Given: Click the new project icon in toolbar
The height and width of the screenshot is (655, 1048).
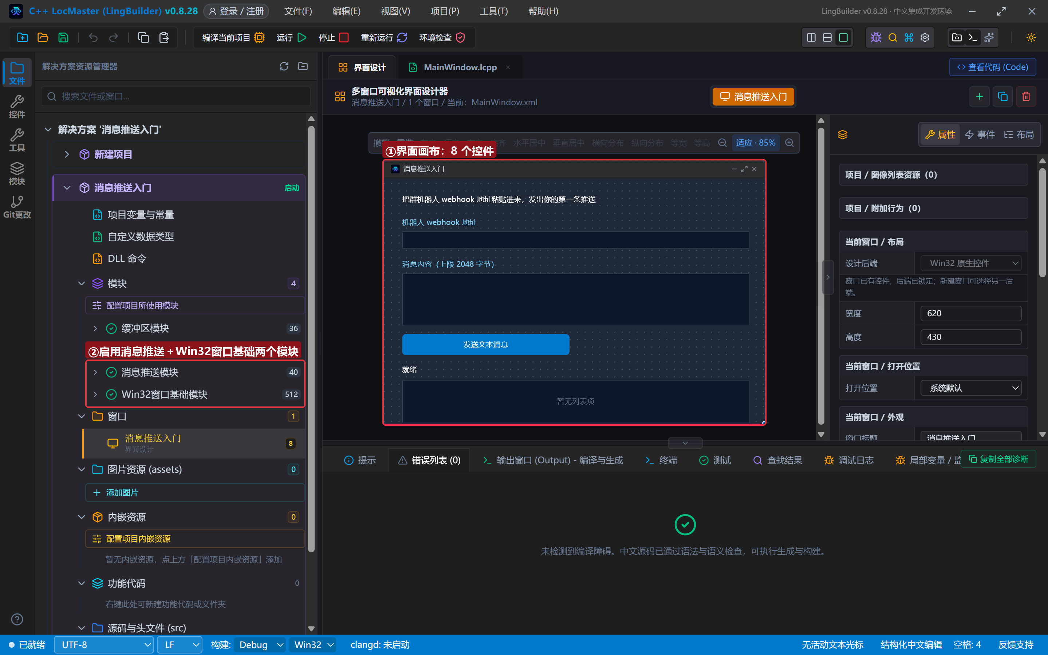Looking at the screenshot, I should pyautogui.click(x=22, y=38).
